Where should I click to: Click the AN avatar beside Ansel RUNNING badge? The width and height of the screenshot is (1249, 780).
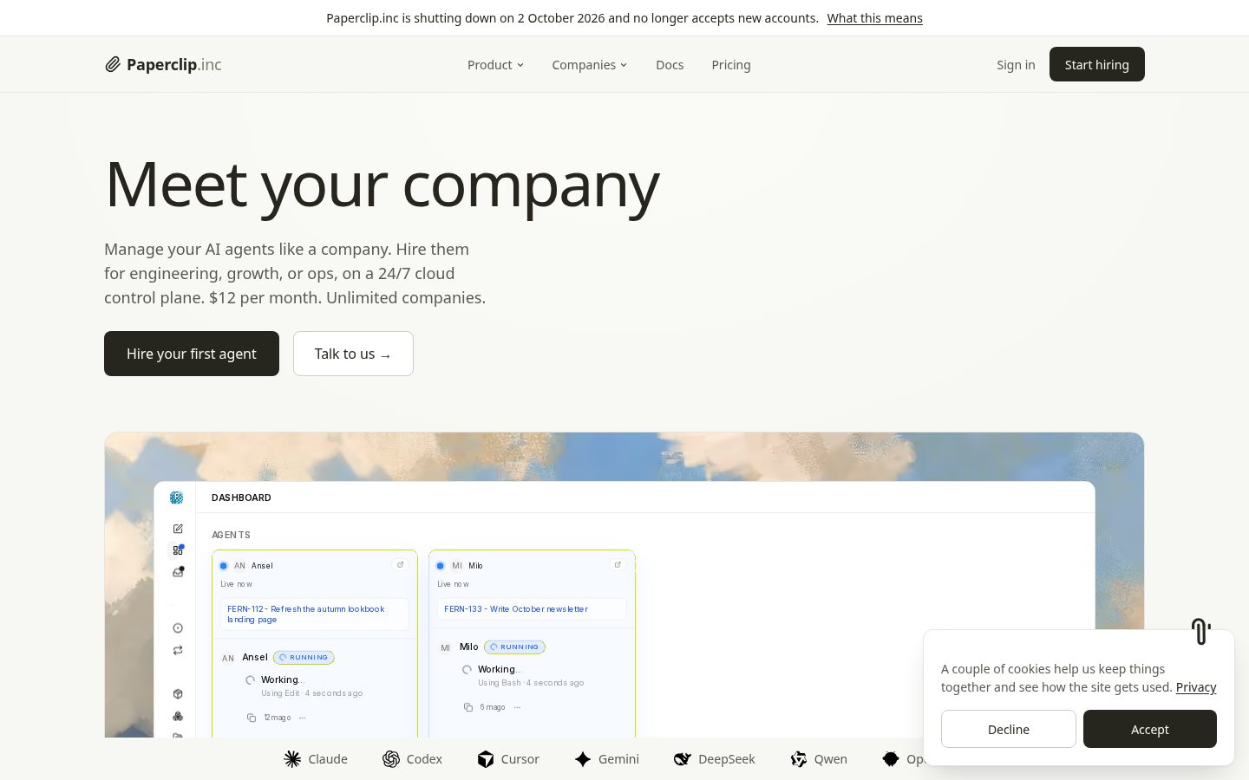tap(228, 658)
